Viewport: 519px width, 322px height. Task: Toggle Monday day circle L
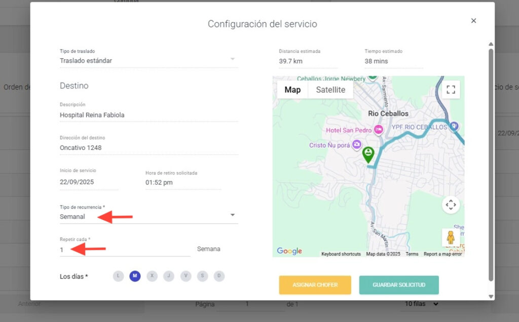[x=118, y=276]
